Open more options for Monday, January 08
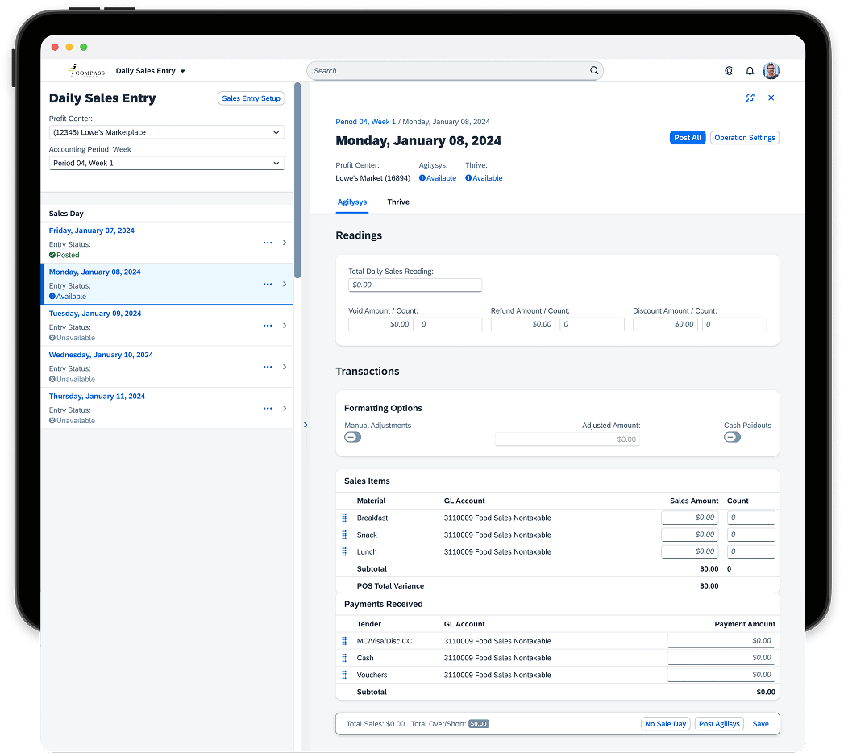This screenshot has width=844, height=753. click(x=268, y=285)
